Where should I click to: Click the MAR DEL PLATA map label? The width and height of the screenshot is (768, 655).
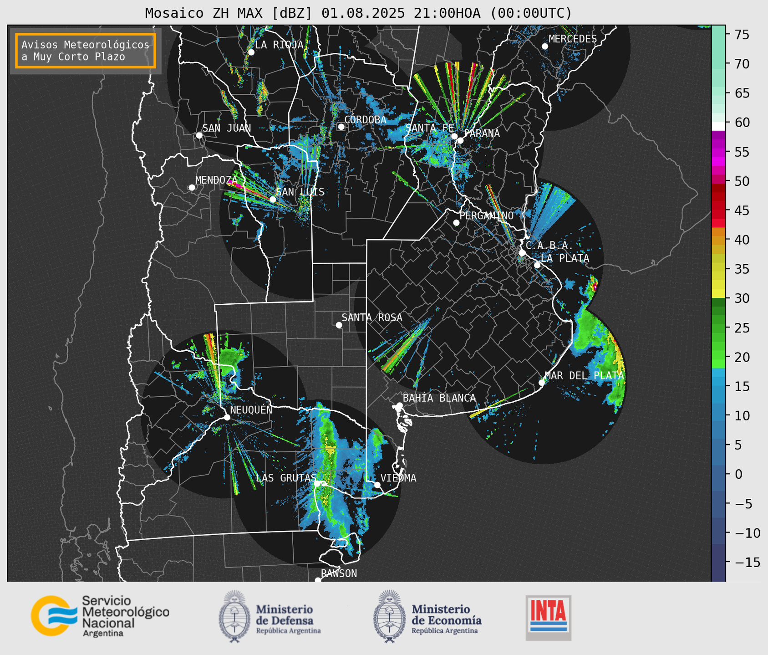(x=584, y=376)
